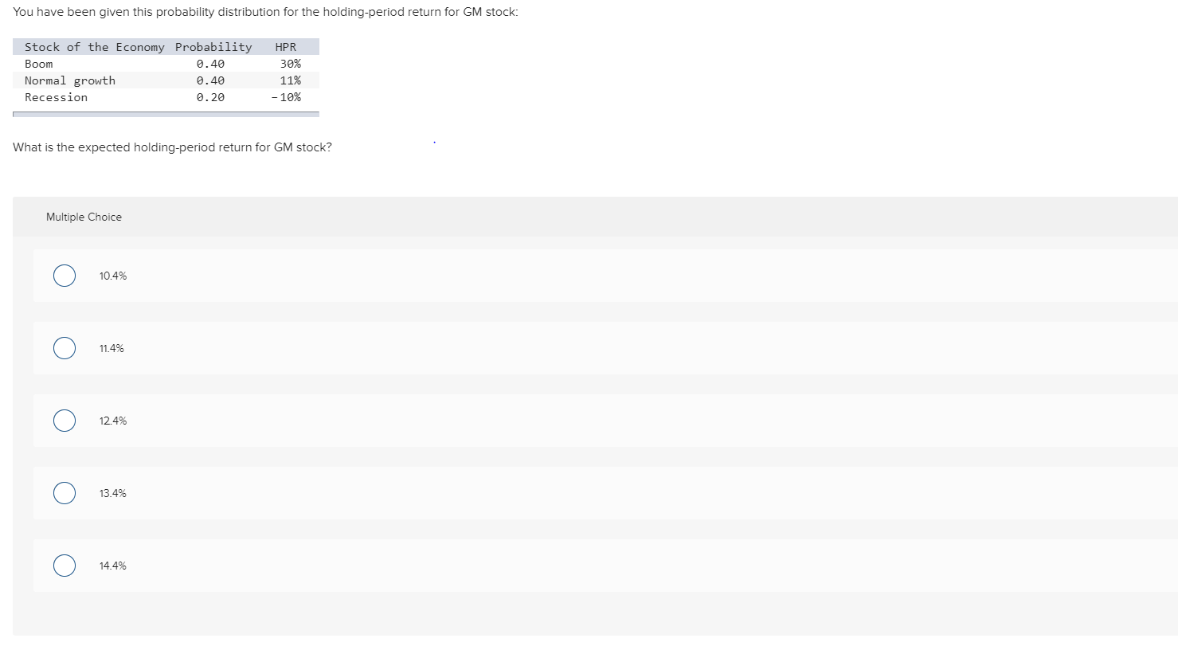Viewport: 1178px width, 646px height.
Task: Click the horizontal bar beneath the table
Action: pyautogui.click(x=166, y=114)
